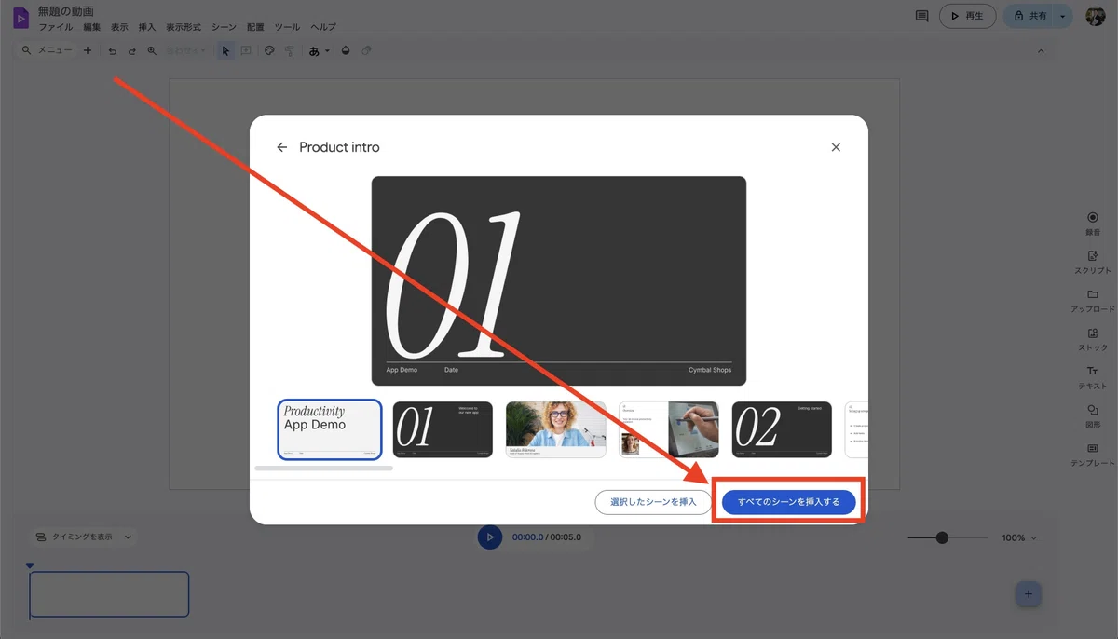The image size is (1118, 639).
Task: Open the share options dropdown arrow
Action: coord(1062,16)
